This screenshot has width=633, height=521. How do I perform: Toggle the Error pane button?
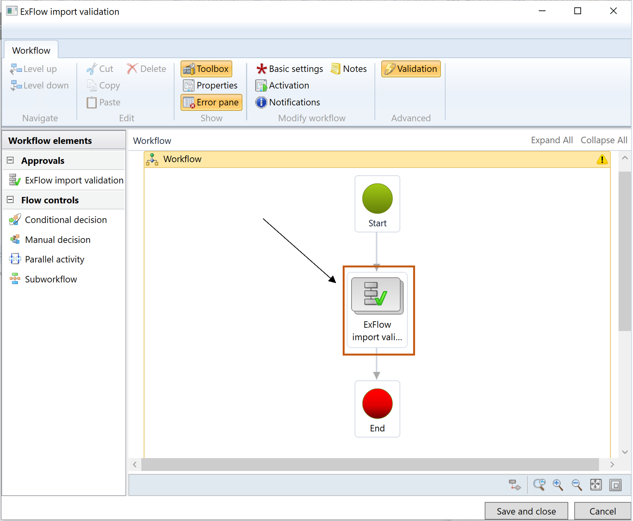[x=211, y=102]
